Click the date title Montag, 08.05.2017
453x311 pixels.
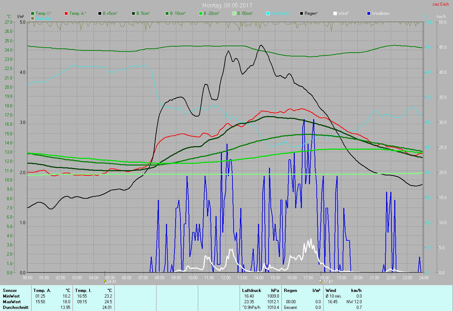click(x=227, y=5)
